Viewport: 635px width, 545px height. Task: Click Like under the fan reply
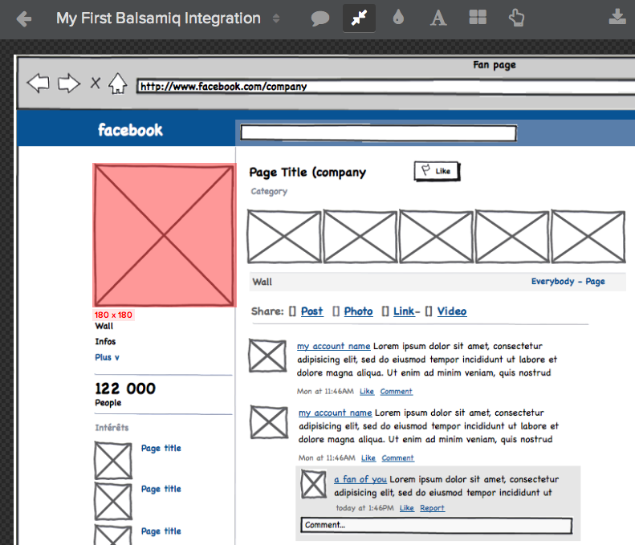406,508
